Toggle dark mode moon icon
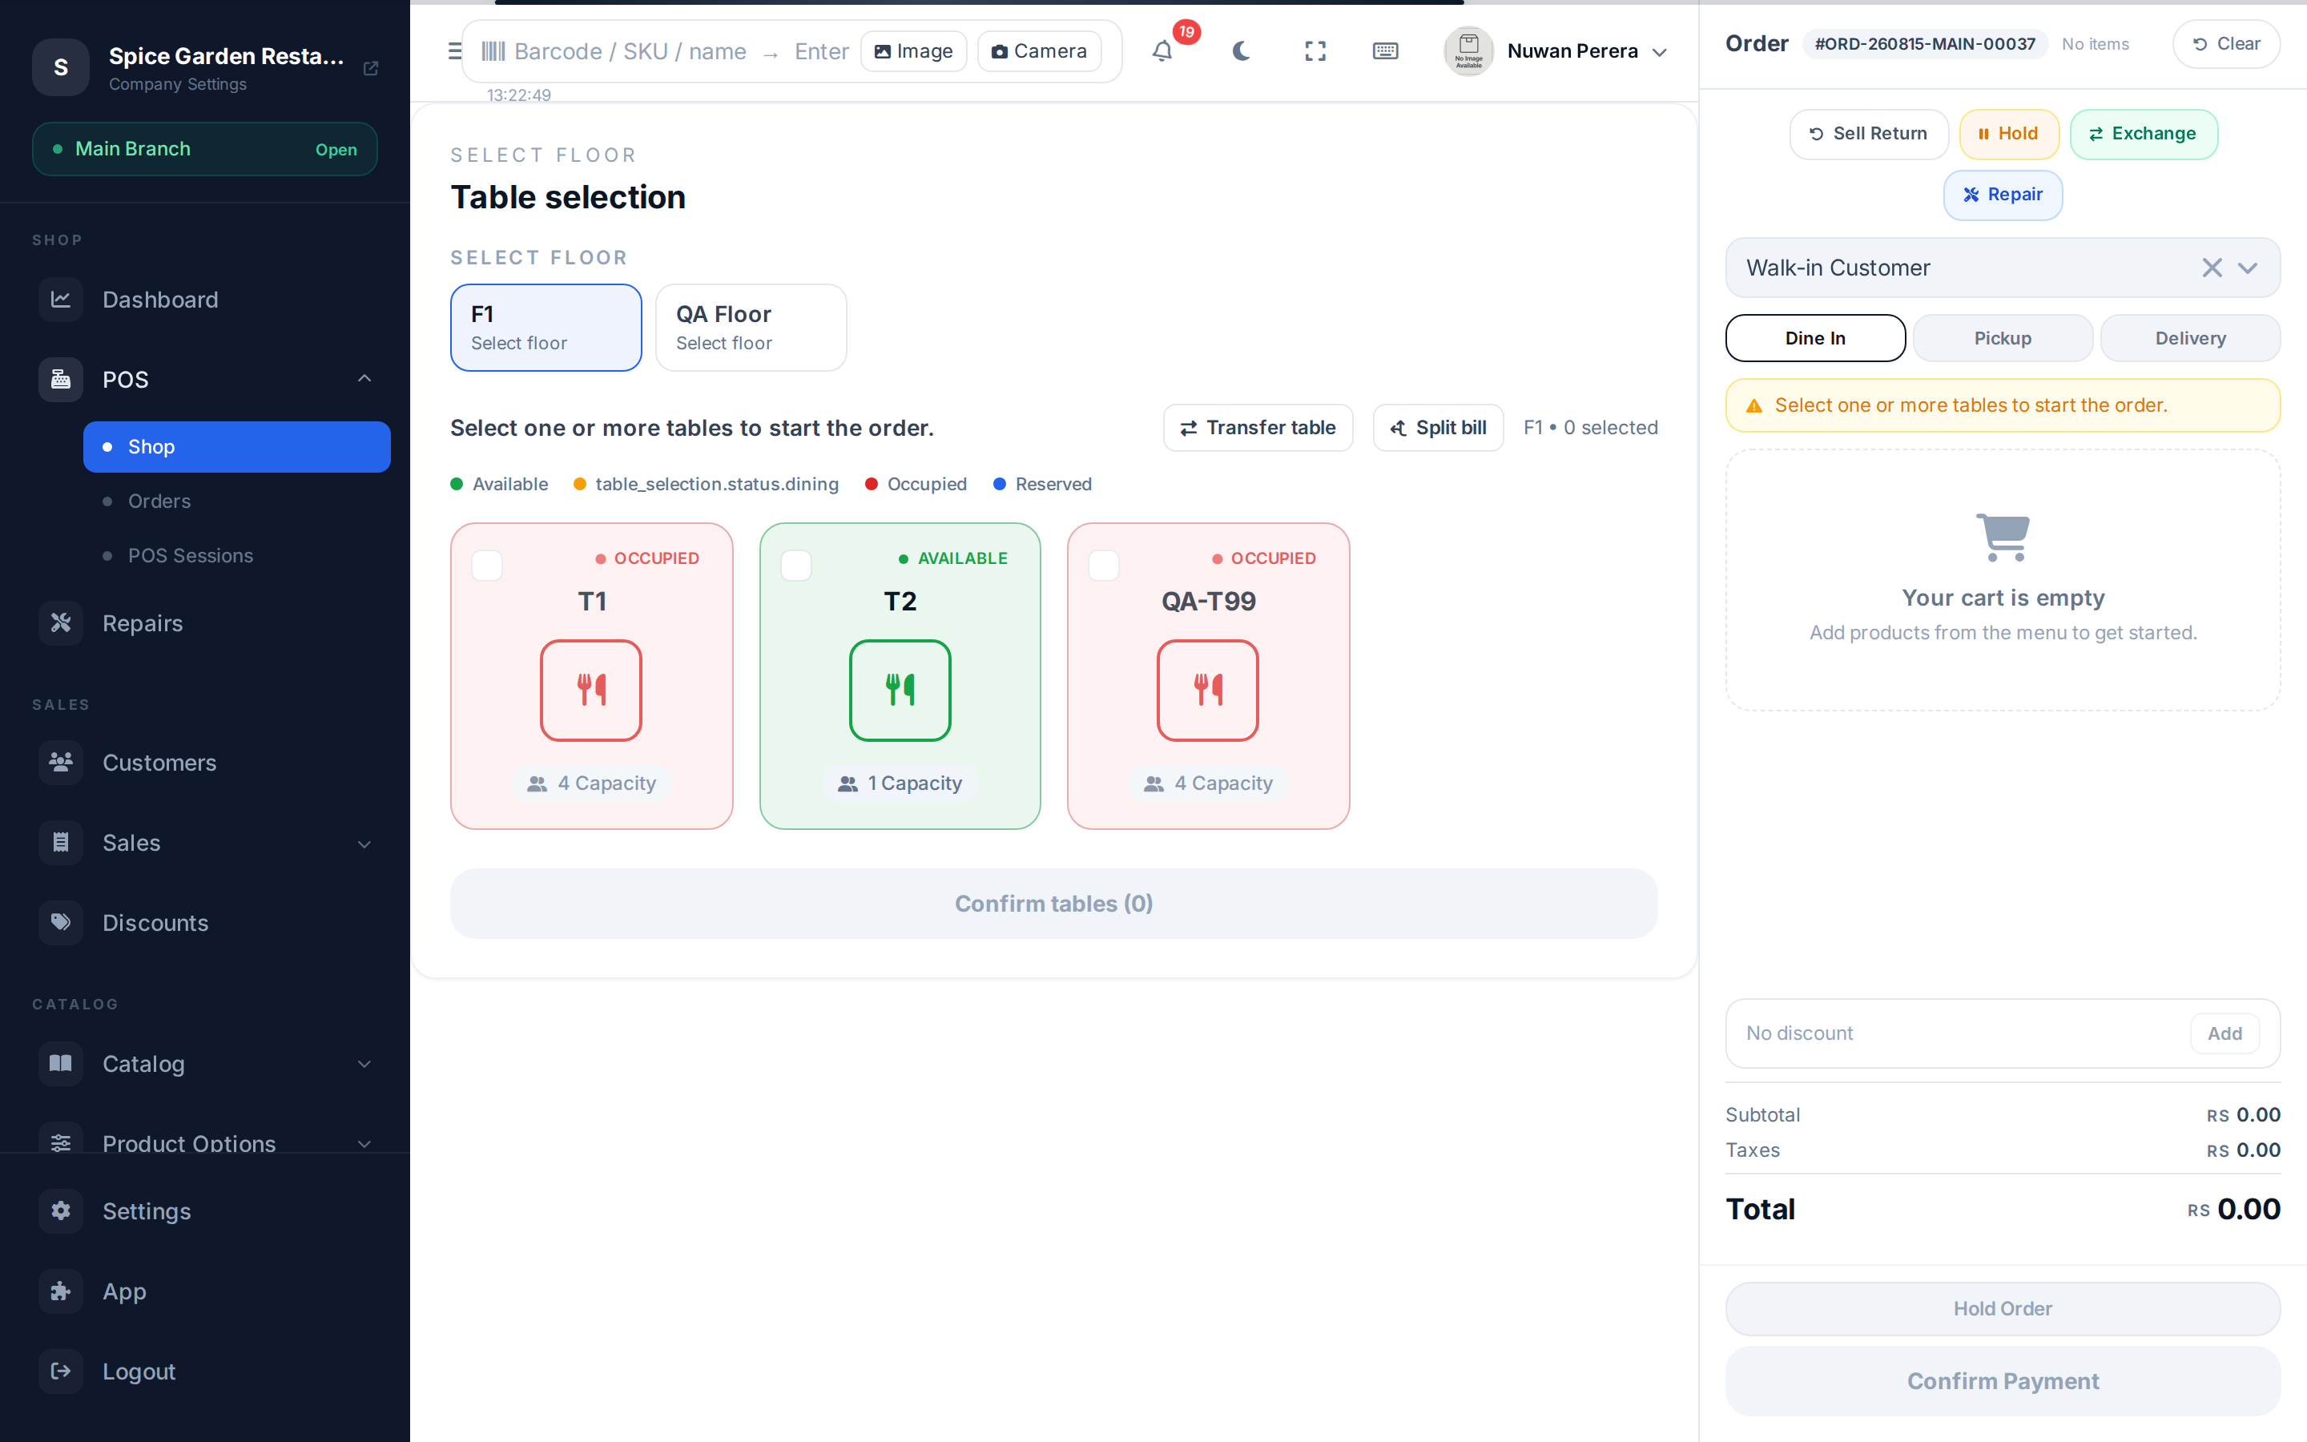Screen dimensions: 2307x1442 1240,51
